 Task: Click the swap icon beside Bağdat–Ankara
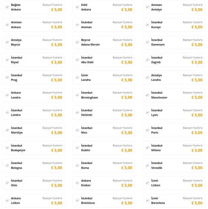coord(7,7)
